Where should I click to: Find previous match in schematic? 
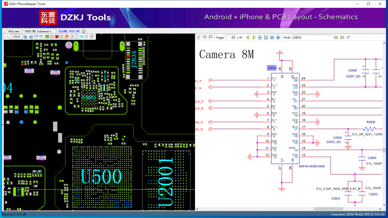[336, 37]
